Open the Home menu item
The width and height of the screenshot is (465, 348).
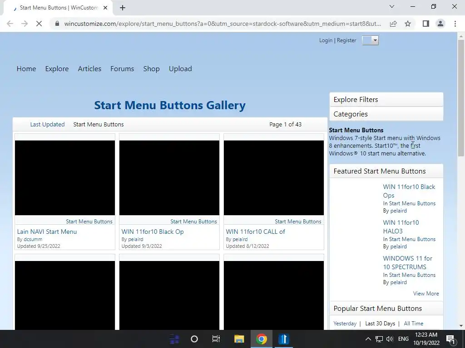coord(26,69)
